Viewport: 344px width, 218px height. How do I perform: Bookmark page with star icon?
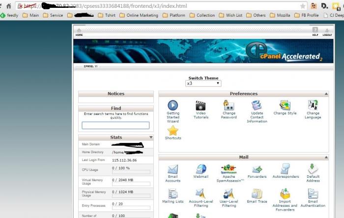tap(303, 6)
